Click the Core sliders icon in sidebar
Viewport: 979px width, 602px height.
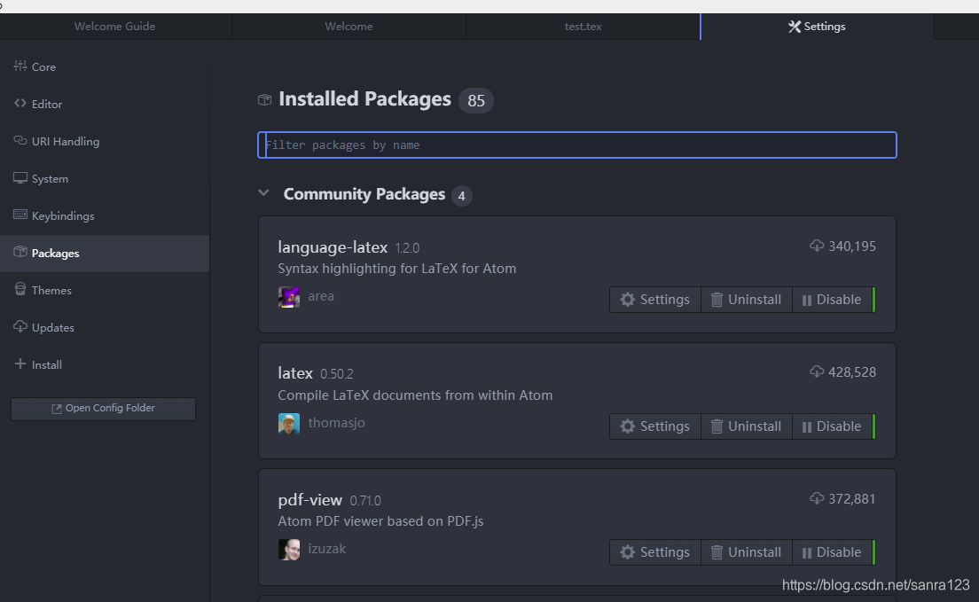click(20, 66)
